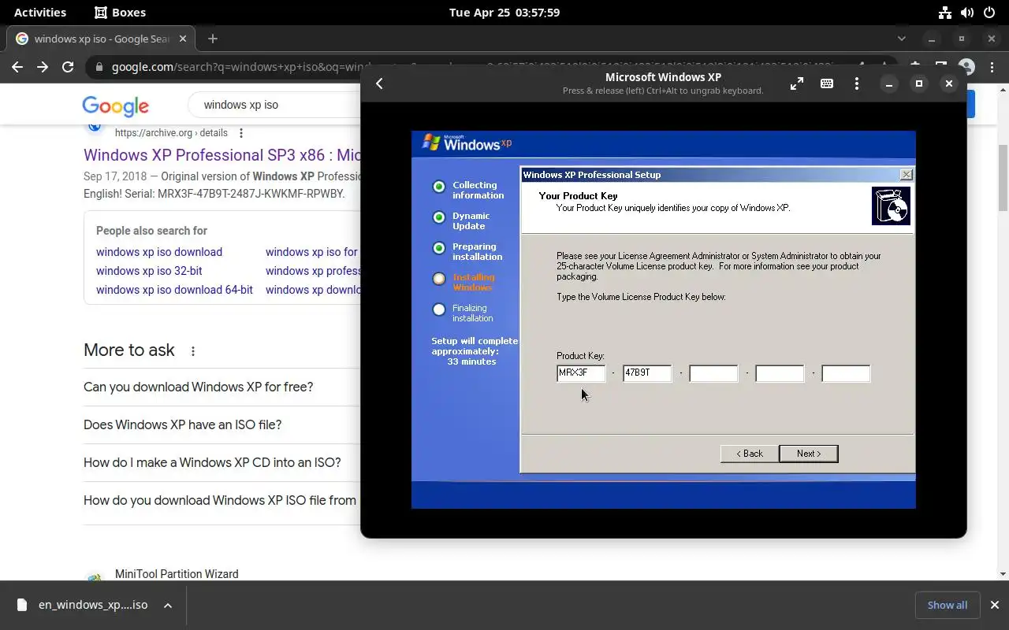Viewport: 1009px width, 630px height.
Task: Click windows xp iso download 64-bit suggestion
Action: 174,290
